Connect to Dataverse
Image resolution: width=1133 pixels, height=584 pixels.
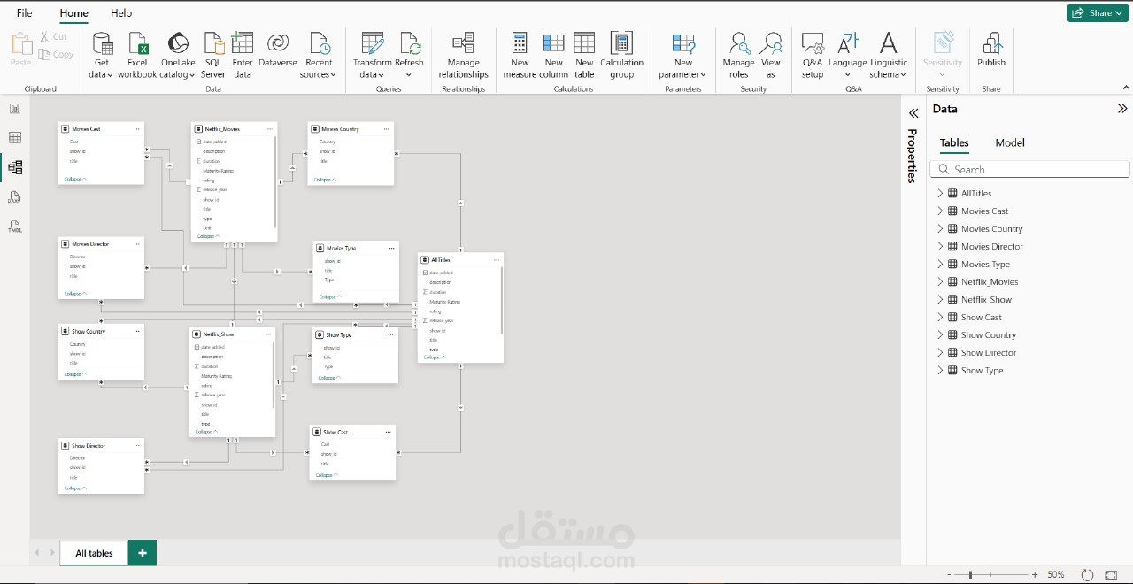(x=278, y=50)
